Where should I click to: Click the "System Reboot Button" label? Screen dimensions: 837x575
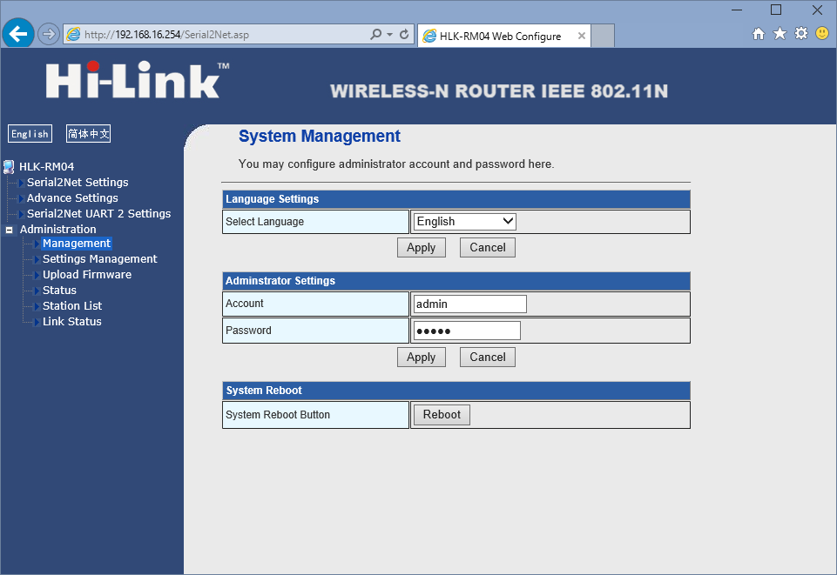coord(278,415)
